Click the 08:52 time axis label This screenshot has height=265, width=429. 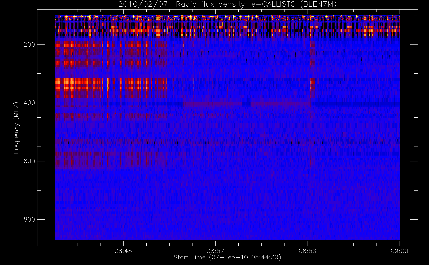(215, 251)
